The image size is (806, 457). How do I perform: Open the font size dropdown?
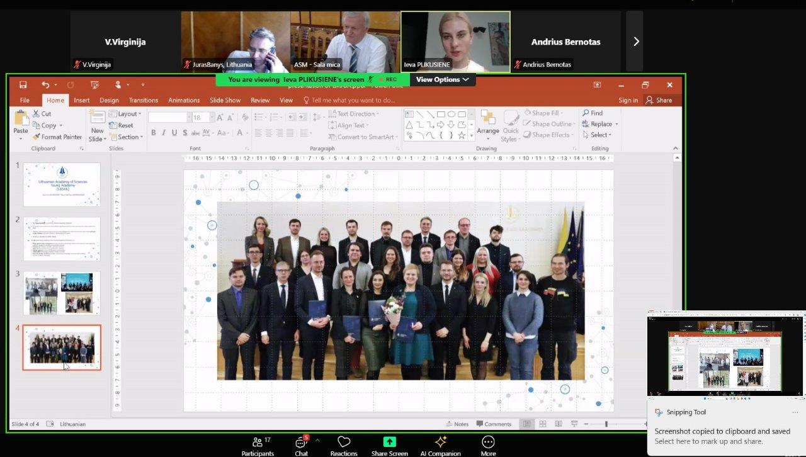212,117
